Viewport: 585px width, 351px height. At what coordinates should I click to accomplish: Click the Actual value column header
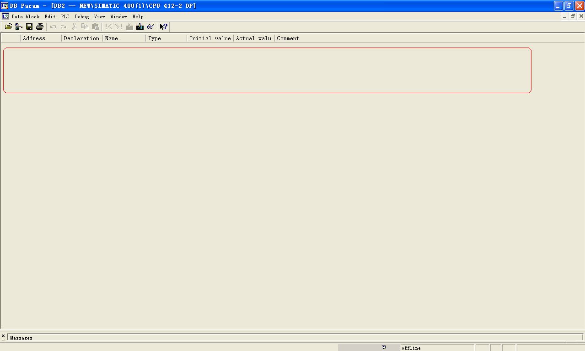(x=254, y=38)
